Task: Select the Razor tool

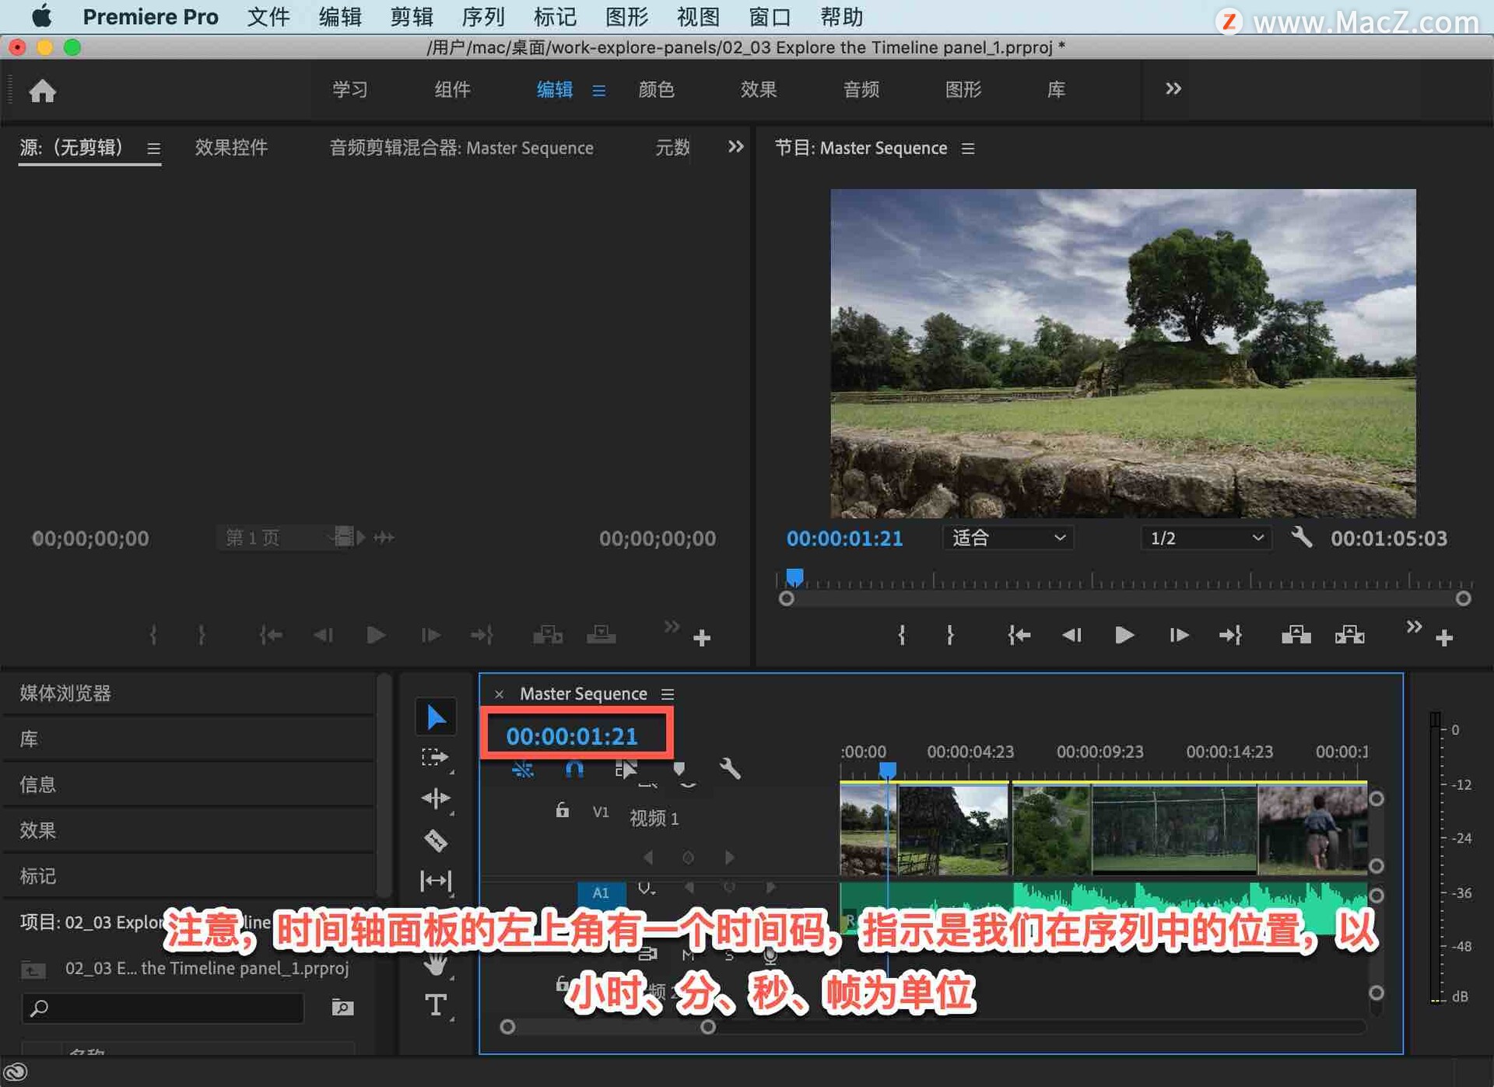Action: 436,840
